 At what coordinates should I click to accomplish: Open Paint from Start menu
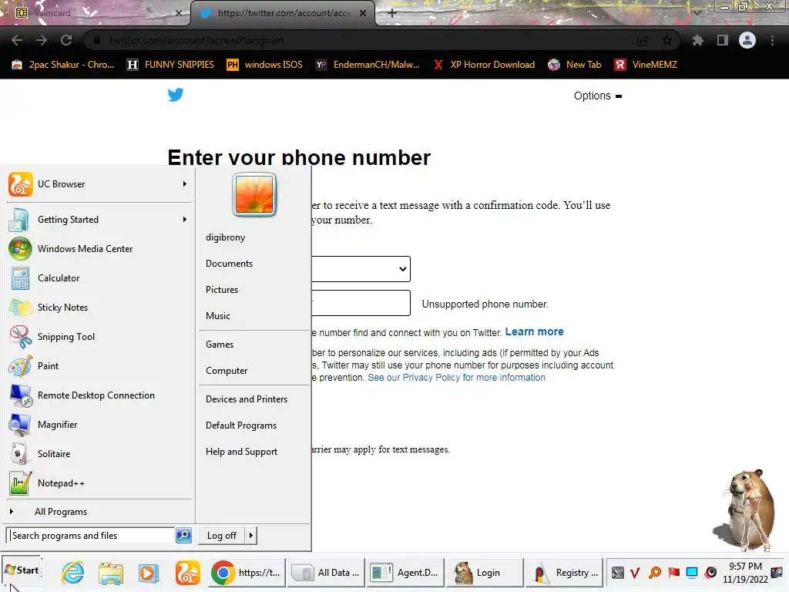pyautogui.click(x=99, y=366)
